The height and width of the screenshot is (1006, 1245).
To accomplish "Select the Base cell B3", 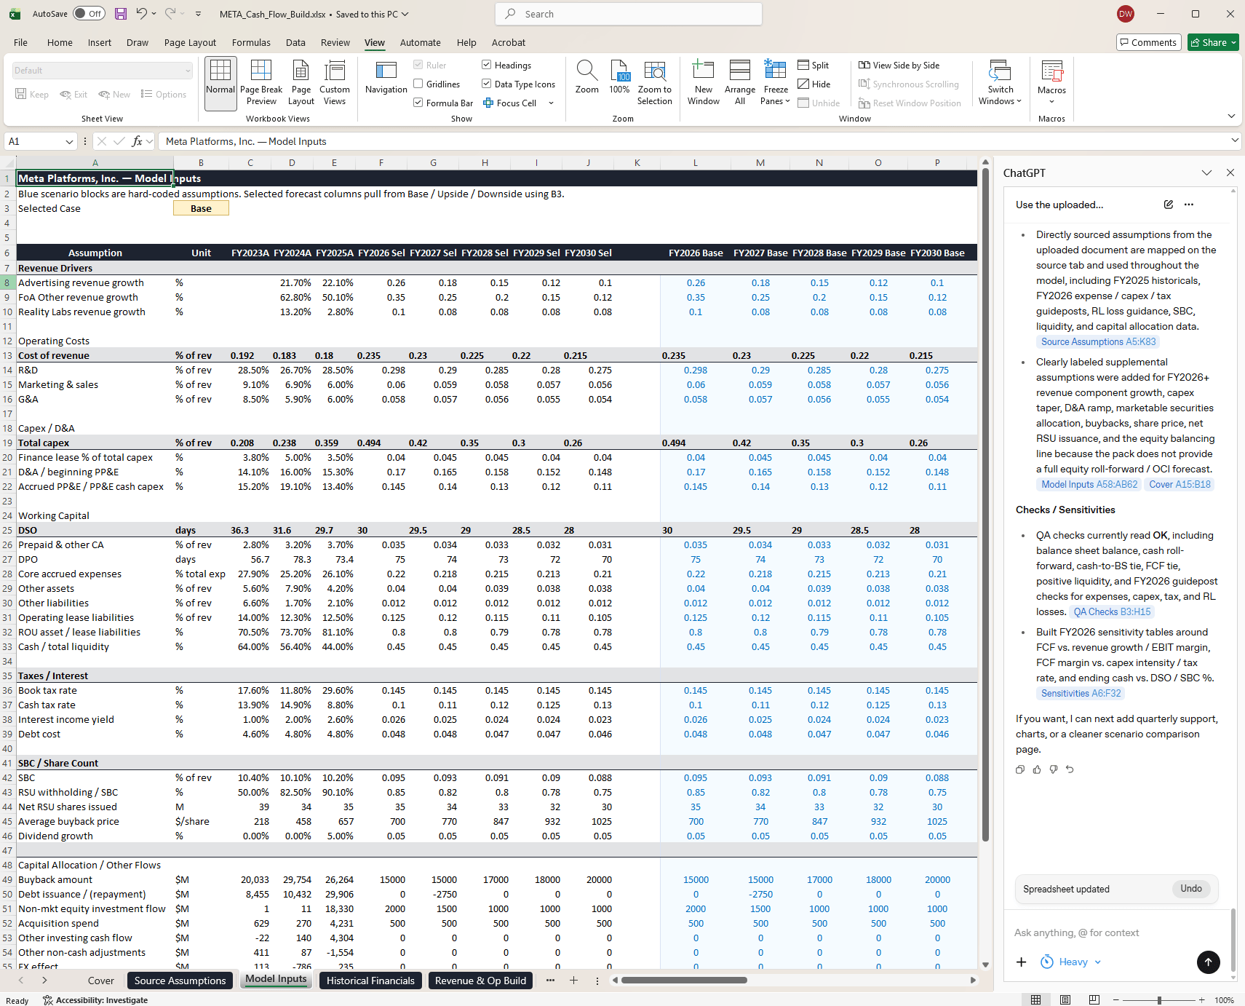I will coord(201,209).
